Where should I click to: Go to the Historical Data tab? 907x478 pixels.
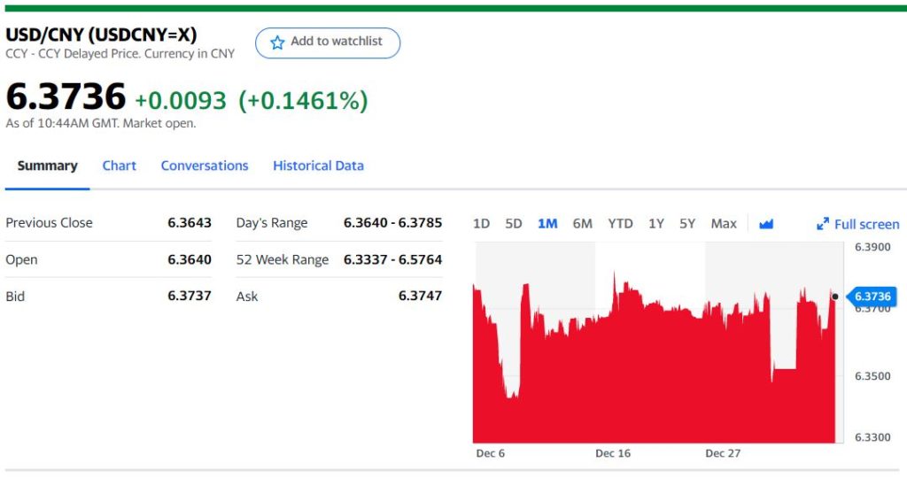[x=318, y=166]
